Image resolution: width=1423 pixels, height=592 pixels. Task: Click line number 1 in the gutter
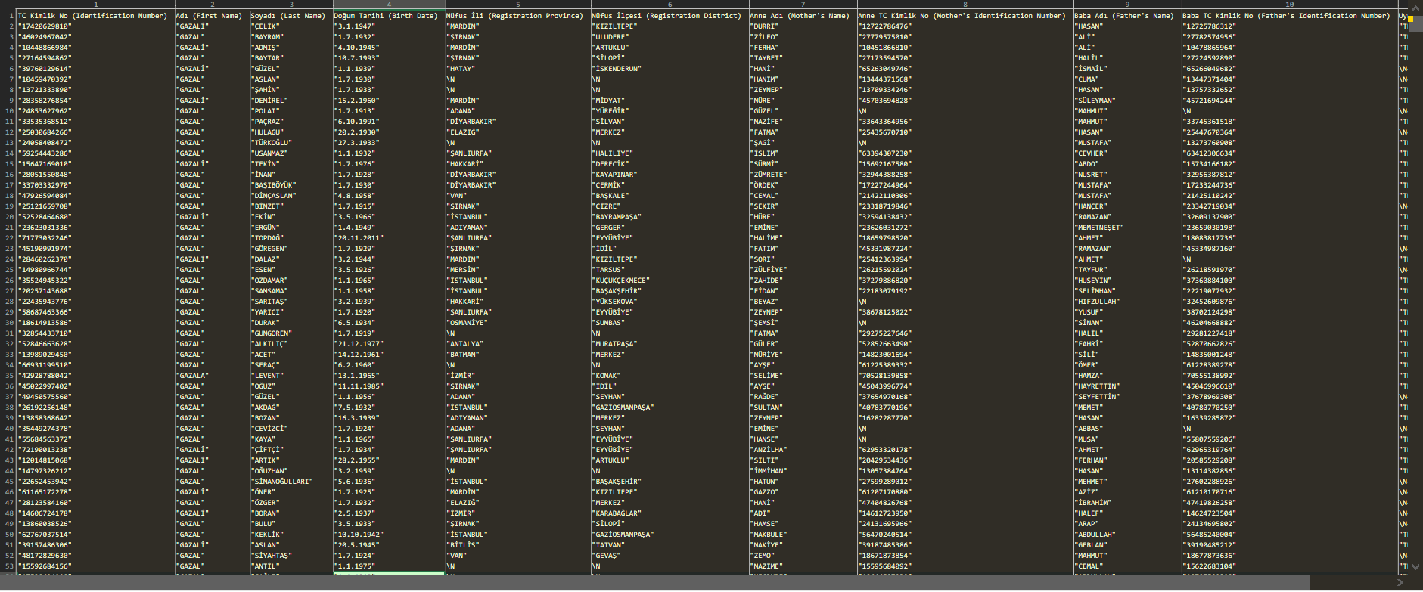coord(11,16)
